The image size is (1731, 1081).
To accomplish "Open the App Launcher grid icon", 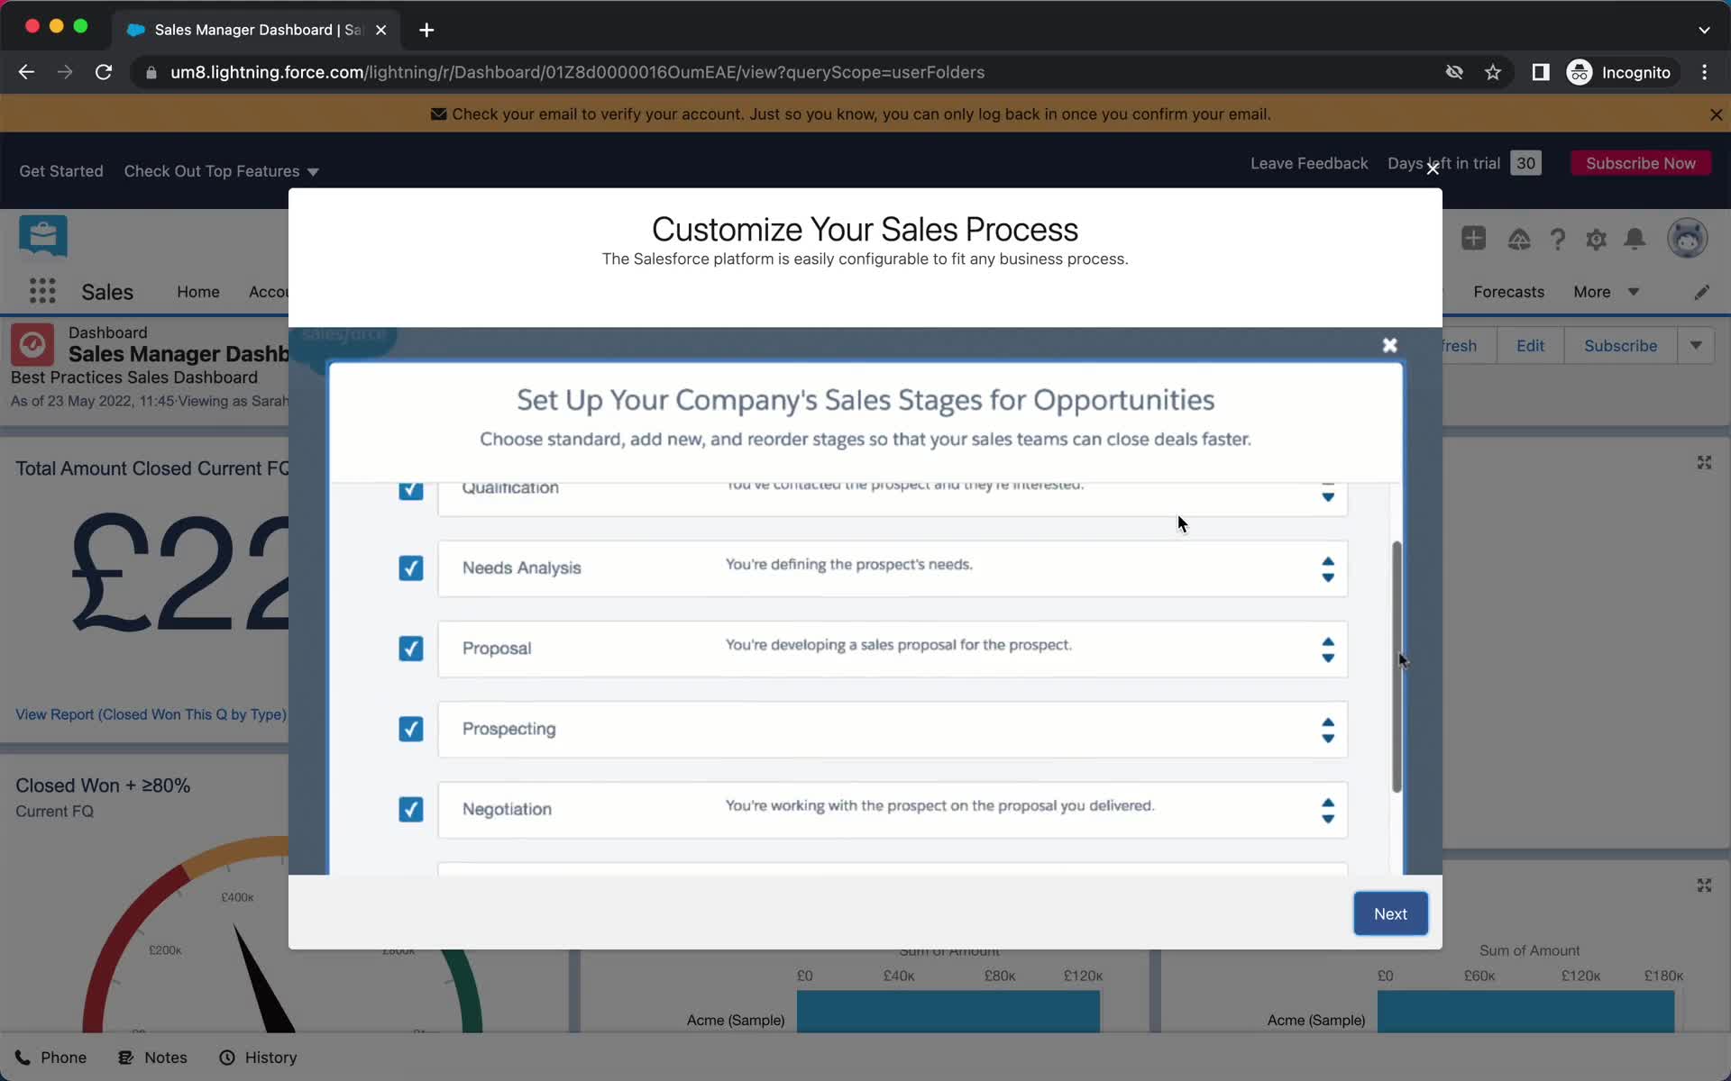I will (x=42, y=291).
